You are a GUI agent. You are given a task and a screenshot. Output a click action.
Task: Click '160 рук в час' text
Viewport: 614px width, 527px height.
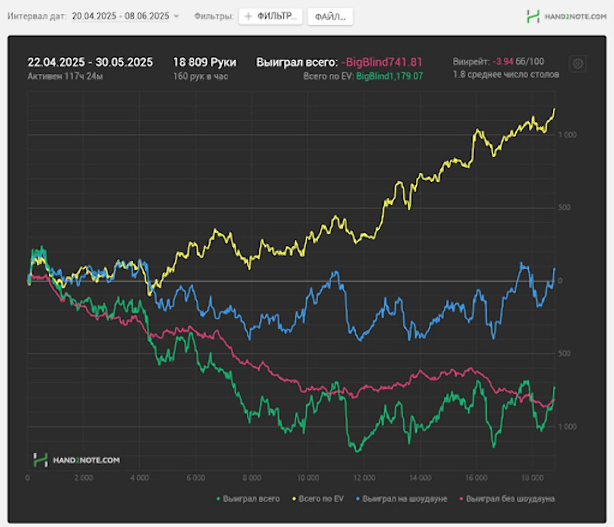tap(200, 76)
